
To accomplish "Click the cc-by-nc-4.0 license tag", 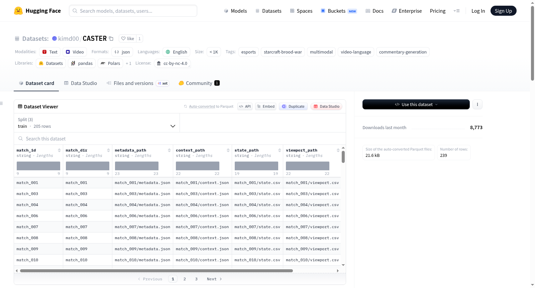I will pyautogui.click(x=172, y=63).
